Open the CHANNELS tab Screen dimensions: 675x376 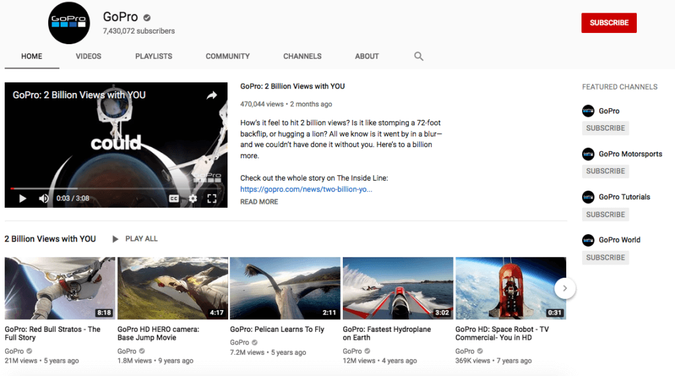coord(302,57)
